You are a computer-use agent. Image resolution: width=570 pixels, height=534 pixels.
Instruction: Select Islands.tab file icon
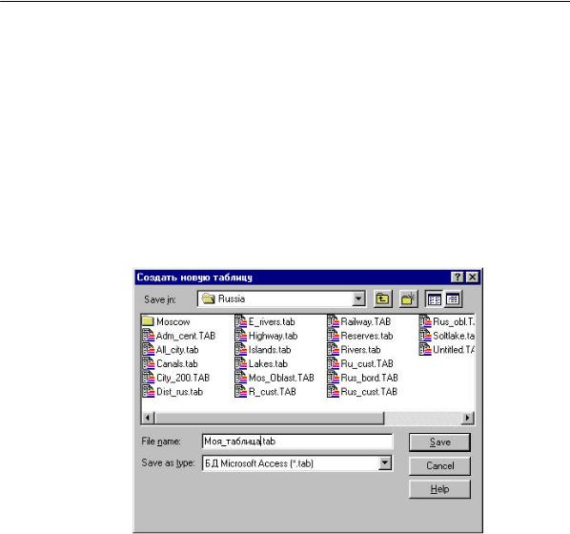click(240, 350)
